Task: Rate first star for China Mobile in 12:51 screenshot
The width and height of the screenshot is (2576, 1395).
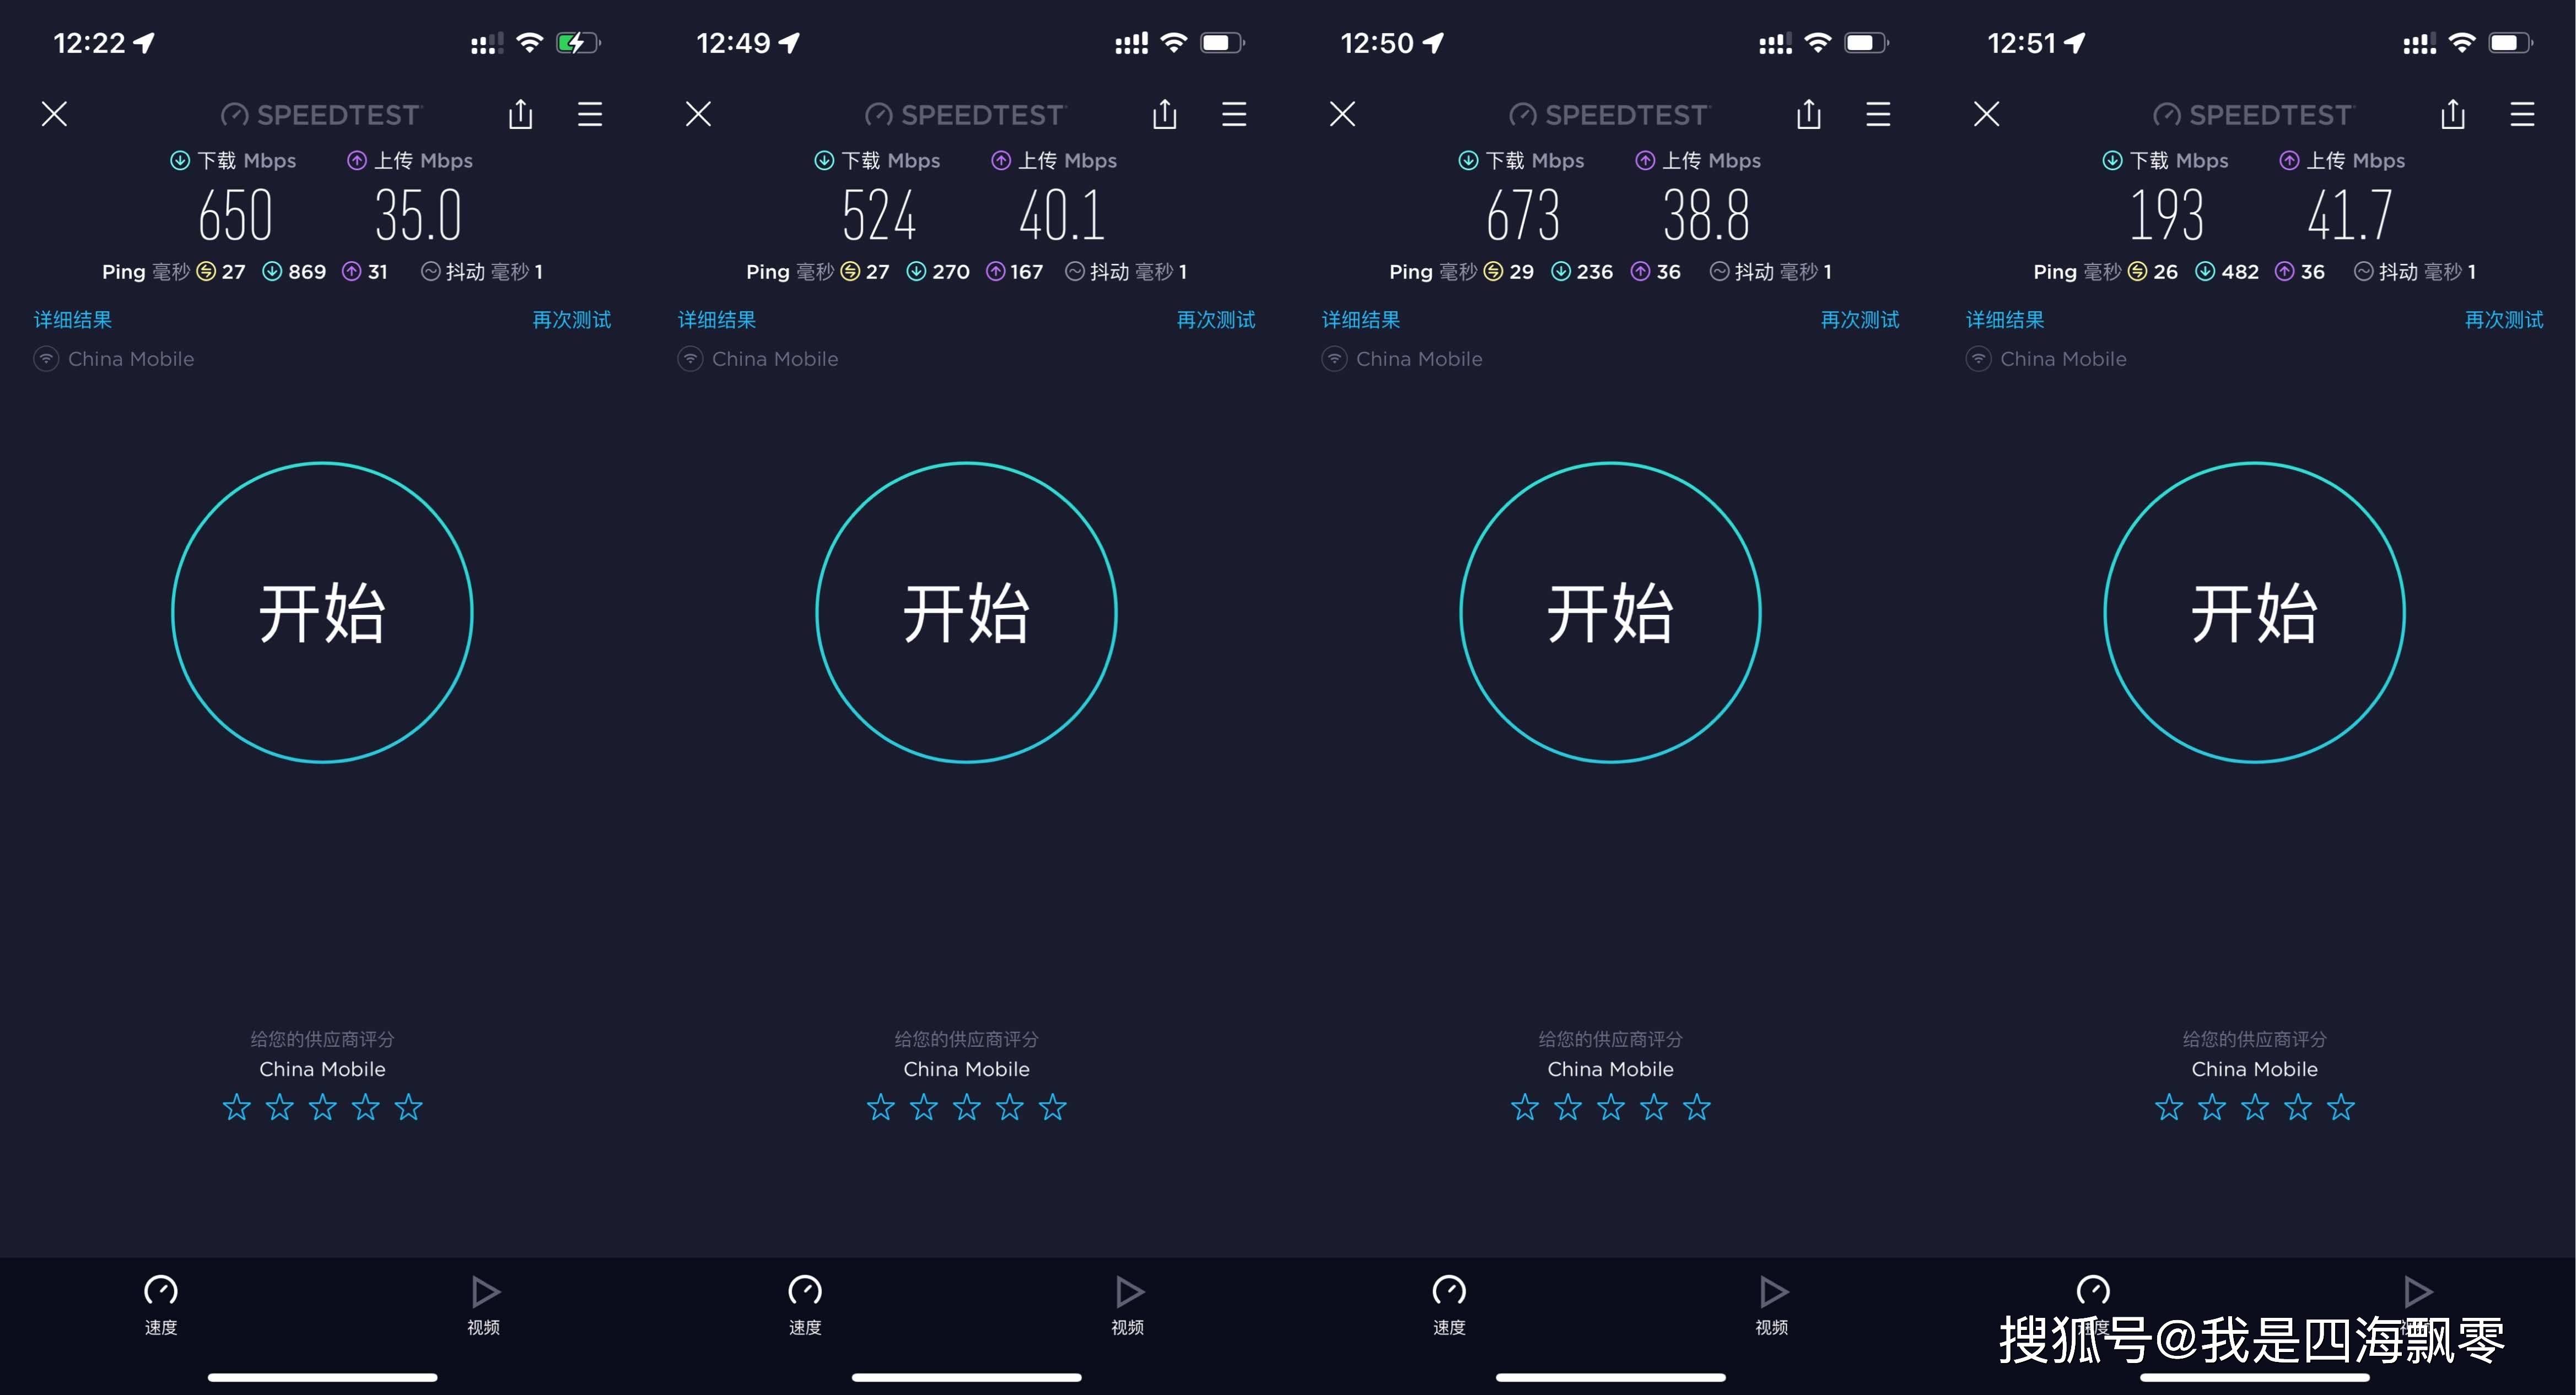Action: click(2168, 1107)
